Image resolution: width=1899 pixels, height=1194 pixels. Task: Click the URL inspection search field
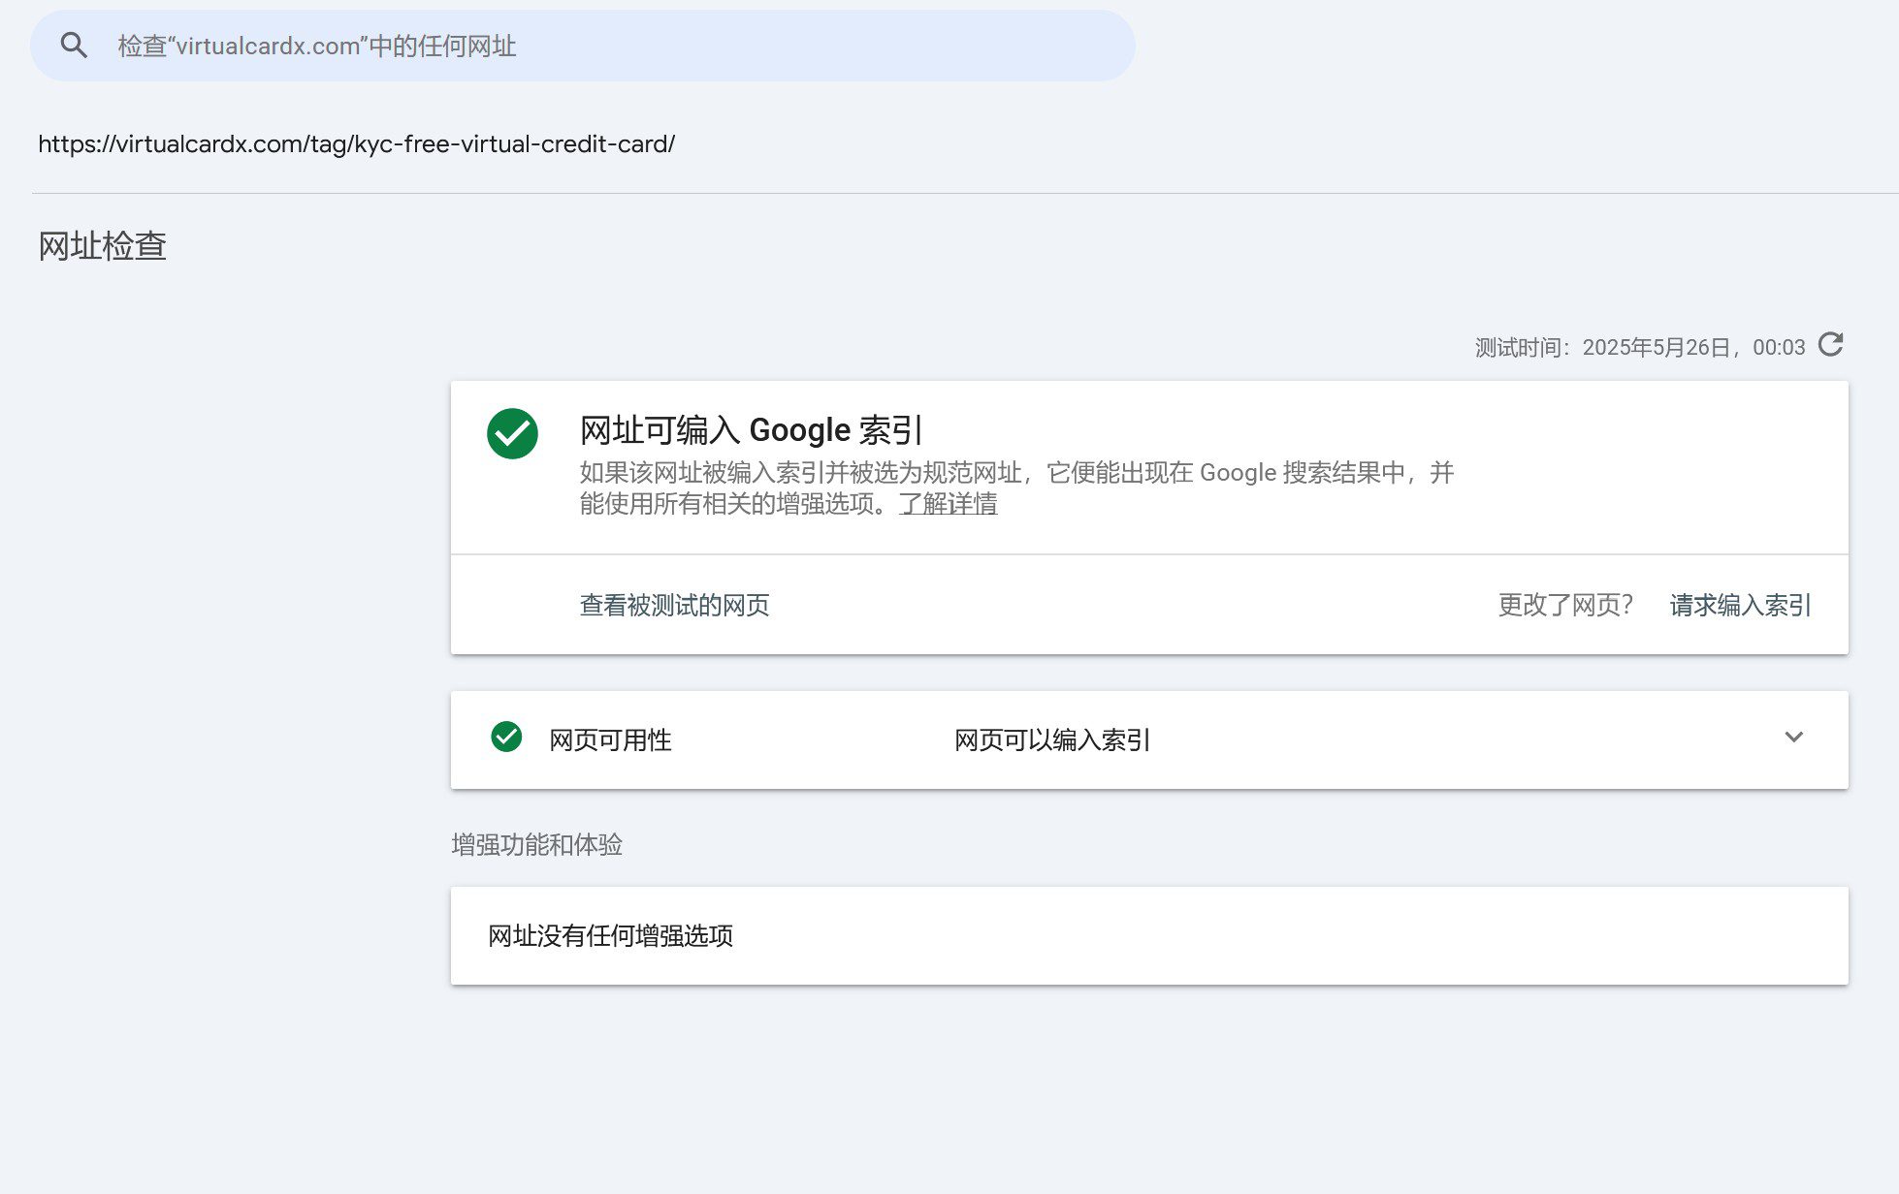[583, 46]
